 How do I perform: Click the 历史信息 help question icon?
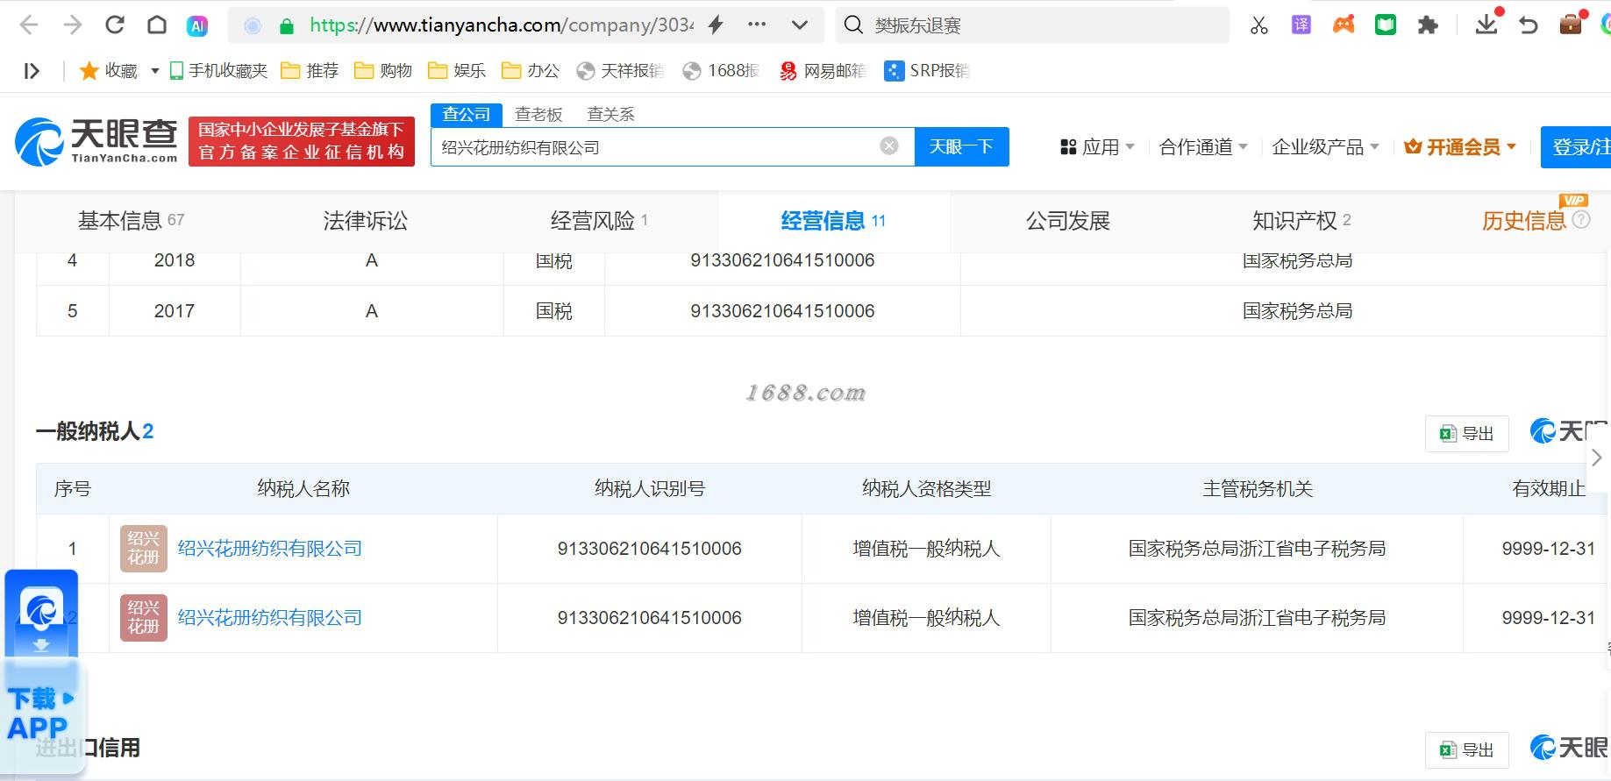click(1581, 219)
